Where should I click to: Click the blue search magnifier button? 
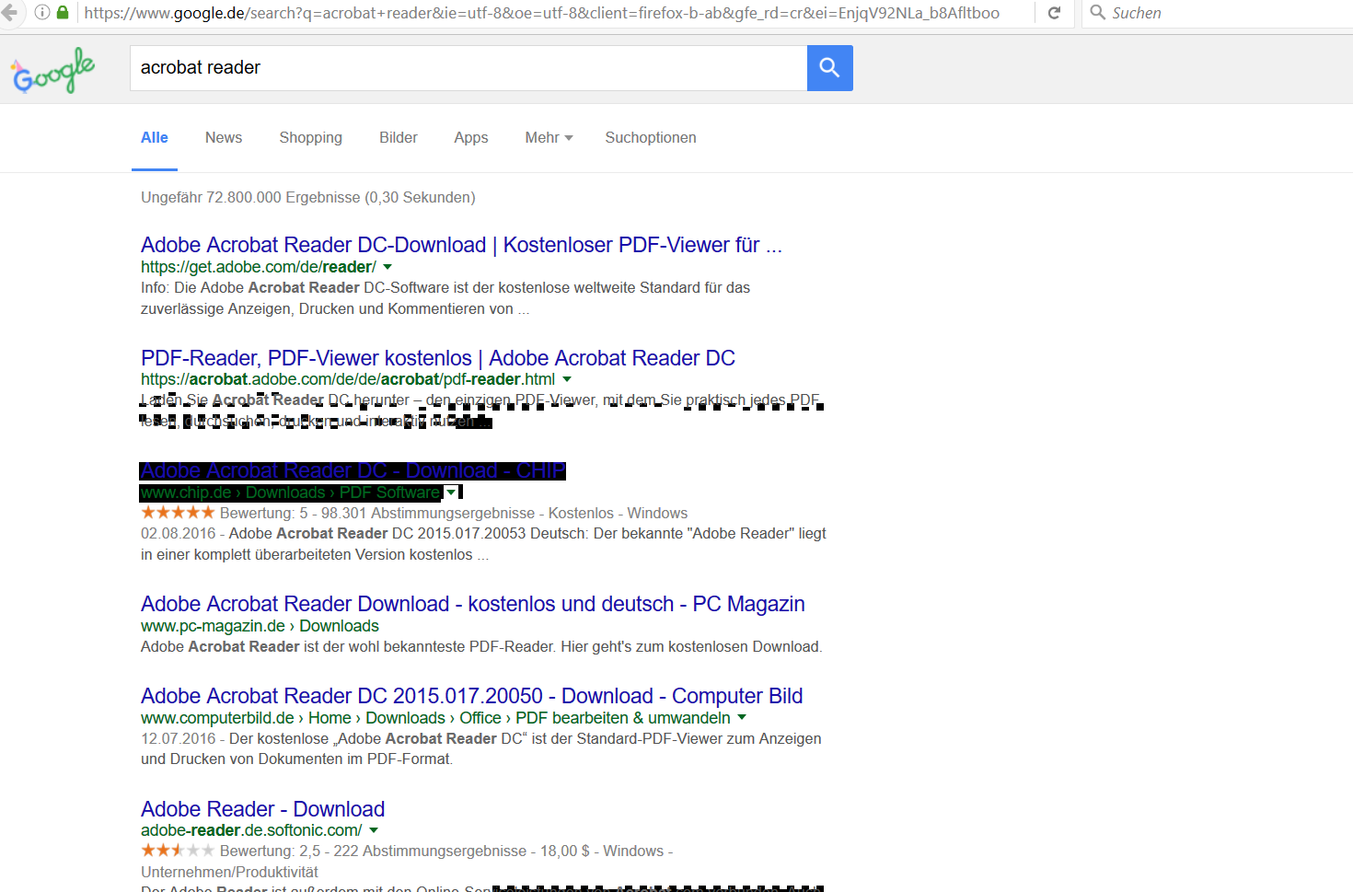[x=829, y=68]
